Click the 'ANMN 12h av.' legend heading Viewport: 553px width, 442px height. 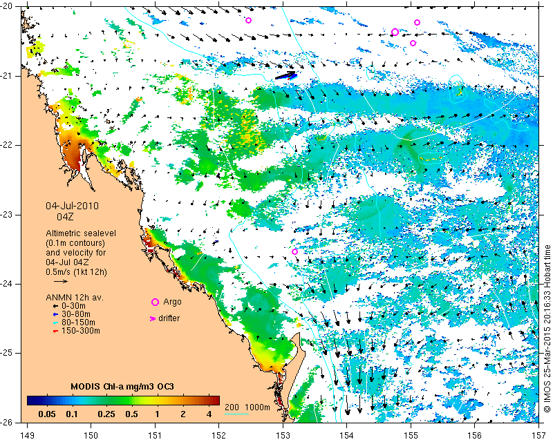coord(75,298)
